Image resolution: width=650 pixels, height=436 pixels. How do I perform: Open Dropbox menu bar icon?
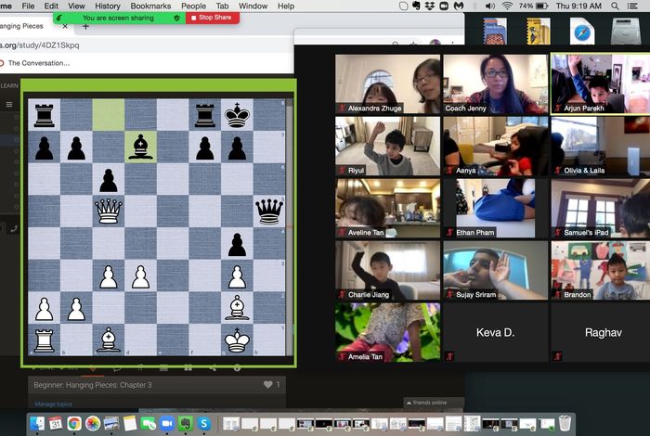coord(430,6)
